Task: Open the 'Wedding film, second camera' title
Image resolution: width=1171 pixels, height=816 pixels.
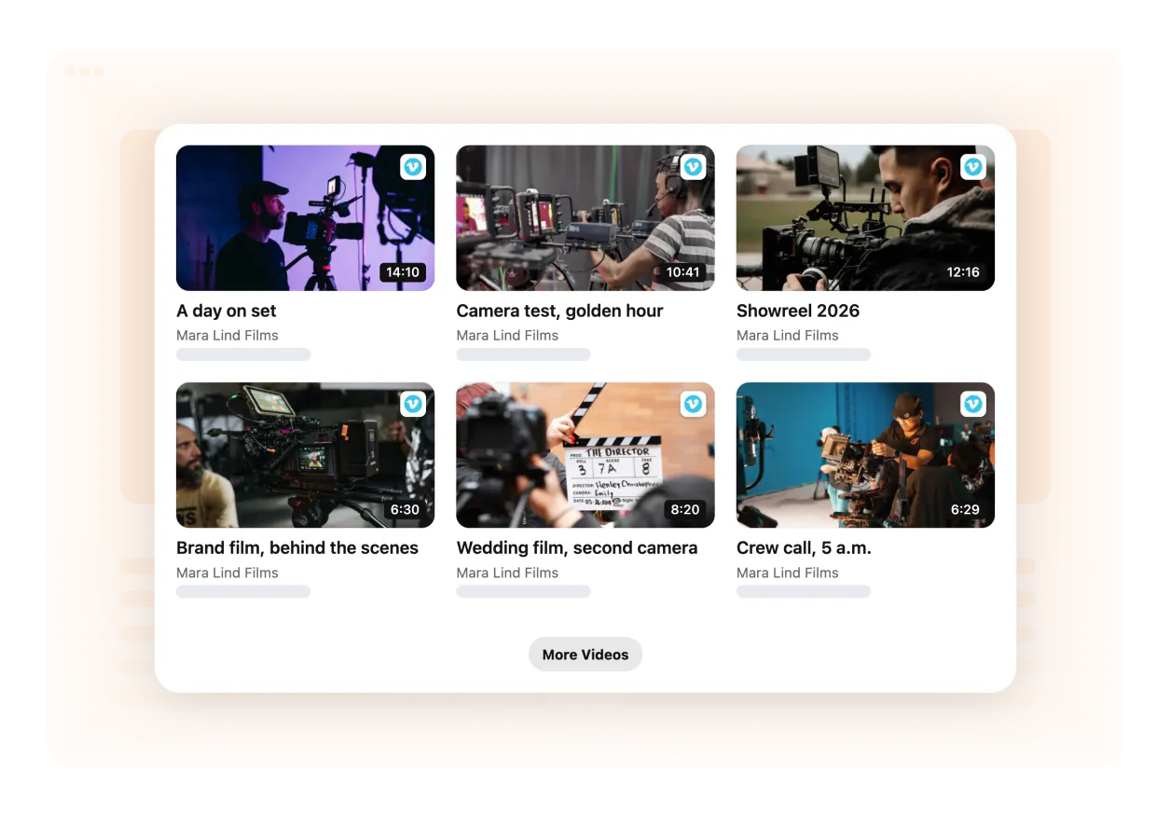Action: 577,548
